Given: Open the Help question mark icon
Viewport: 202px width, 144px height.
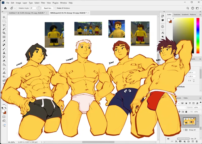Looking at the screenshot, I should coord(193,8).
